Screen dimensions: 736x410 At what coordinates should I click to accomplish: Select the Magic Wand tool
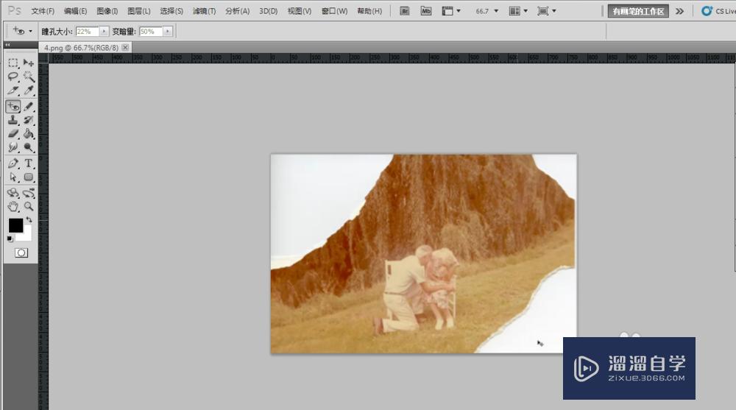click(29, 77)
